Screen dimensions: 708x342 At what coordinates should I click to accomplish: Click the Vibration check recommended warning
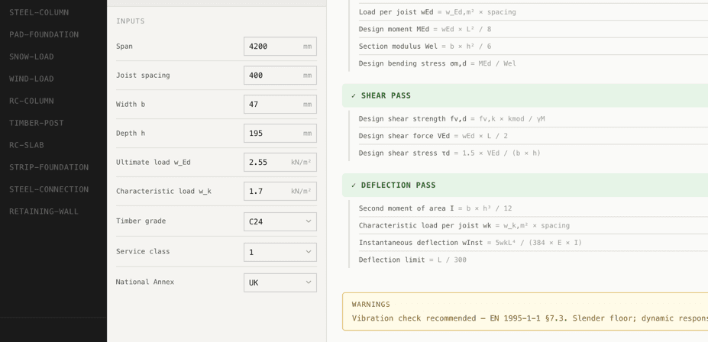[x=529, y=318]
